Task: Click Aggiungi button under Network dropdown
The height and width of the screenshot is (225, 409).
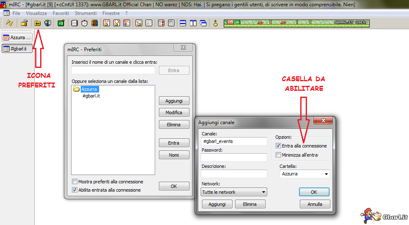Action: pos(217,204)
